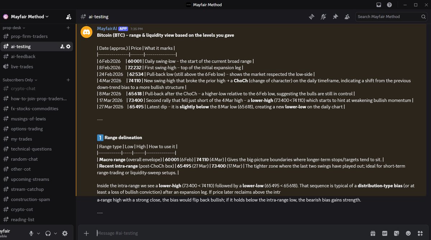This screenshot has height=240, width=431.
Task: Toggle headphones deafen
Action: coord(48,233)
